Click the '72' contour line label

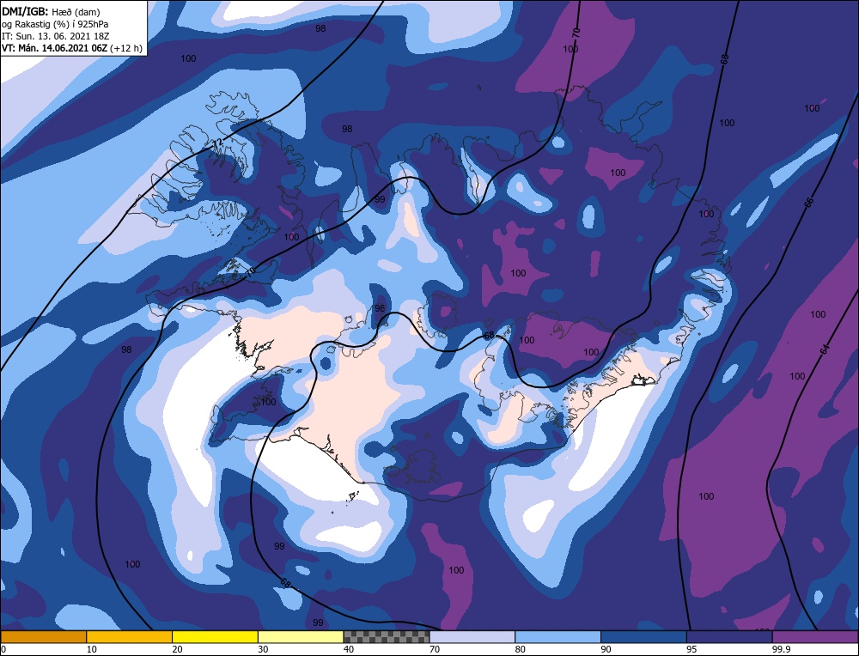(x=217, y=143)
